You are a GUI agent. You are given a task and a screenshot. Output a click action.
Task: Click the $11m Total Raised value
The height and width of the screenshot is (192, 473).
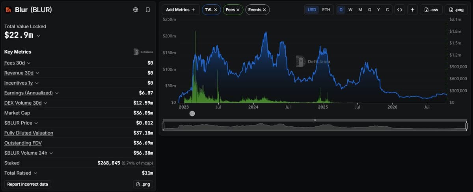click(x=147, y=173)
